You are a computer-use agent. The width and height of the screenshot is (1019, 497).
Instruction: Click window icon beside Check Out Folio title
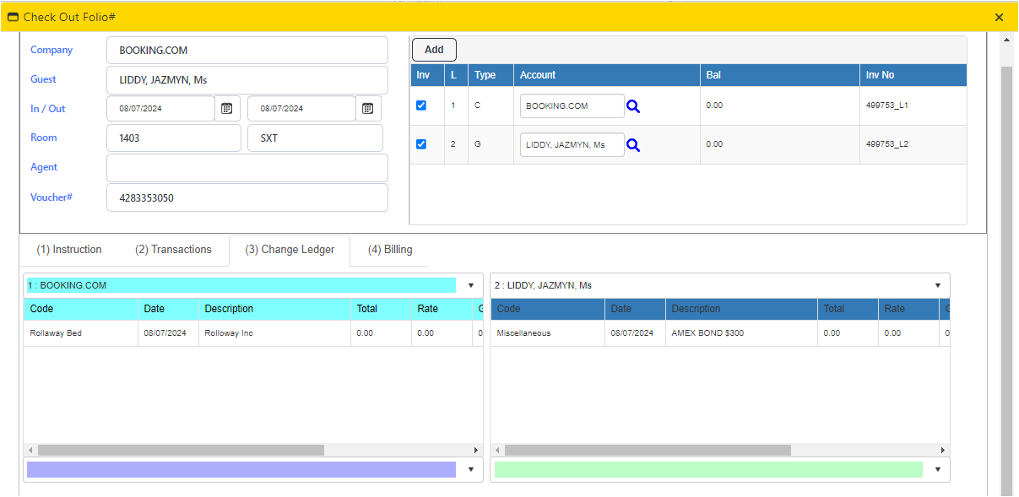[13, 17]
